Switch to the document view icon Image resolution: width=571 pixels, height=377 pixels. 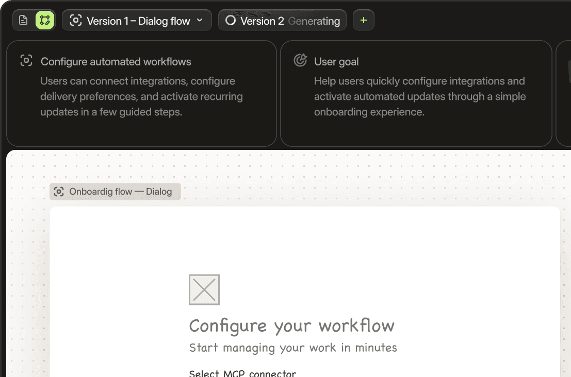pos(23,21)
